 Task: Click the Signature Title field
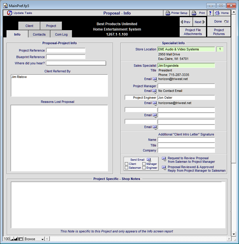click(186, 145)
